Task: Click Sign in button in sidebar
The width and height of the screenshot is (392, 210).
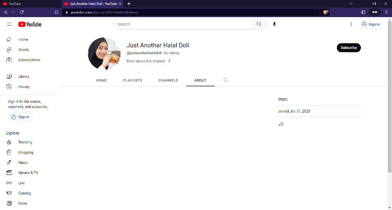Action: coord(20,117)
